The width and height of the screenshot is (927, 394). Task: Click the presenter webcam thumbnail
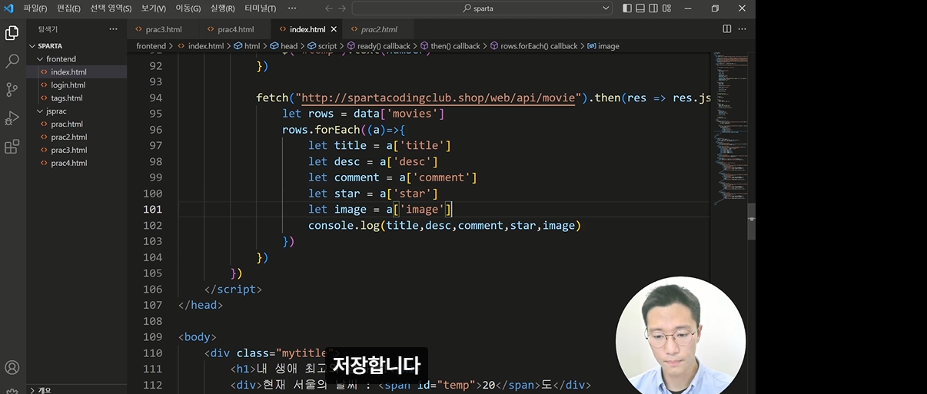point(680,335)
